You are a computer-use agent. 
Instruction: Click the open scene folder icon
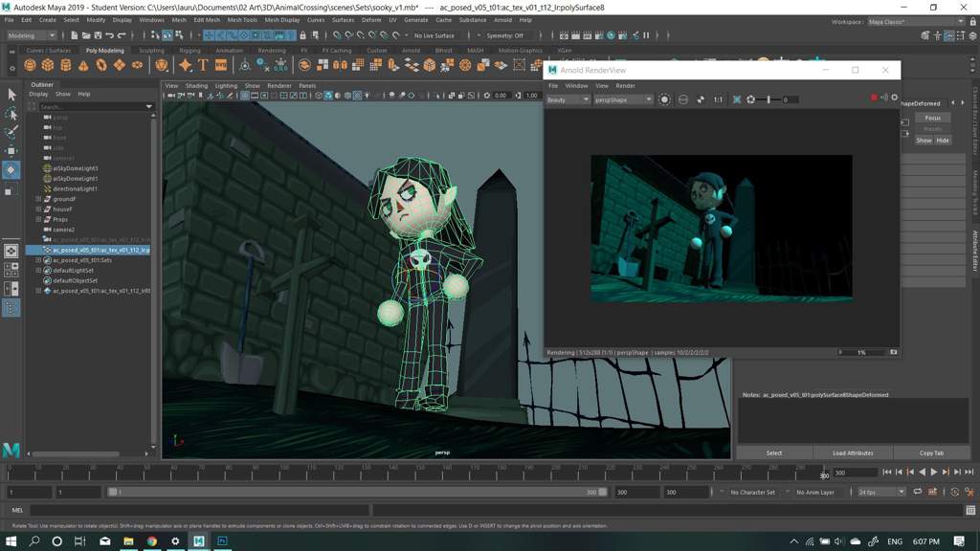click(x=85, y=35)
